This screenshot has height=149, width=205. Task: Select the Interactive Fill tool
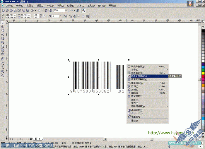click(x=2, y=75)
